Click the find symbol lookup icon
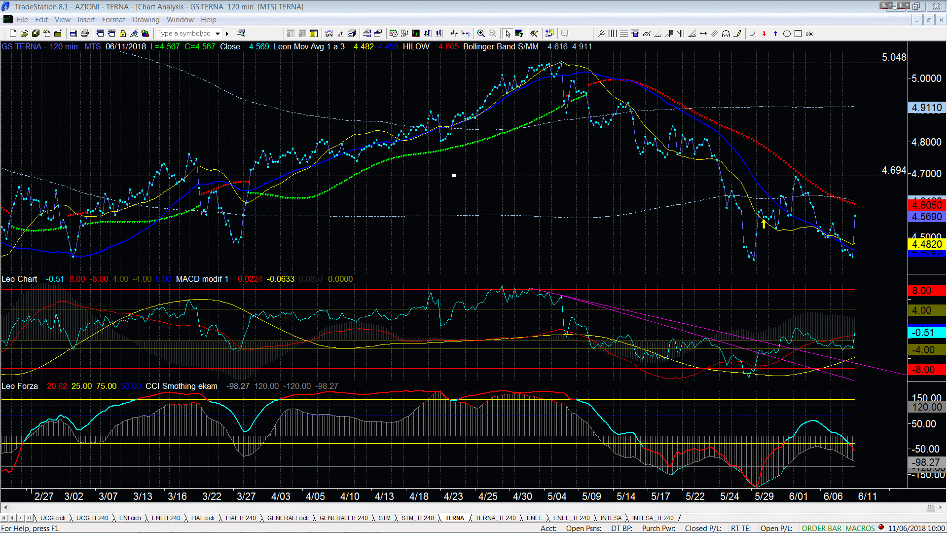 point(241,34)
